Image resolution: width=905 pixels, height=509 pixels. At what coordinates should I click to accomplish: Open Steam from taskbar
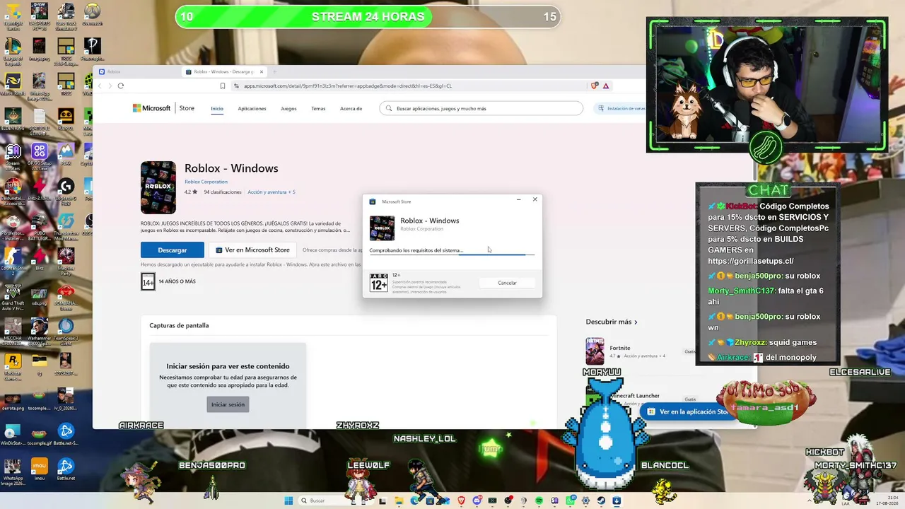click(601, 501)
